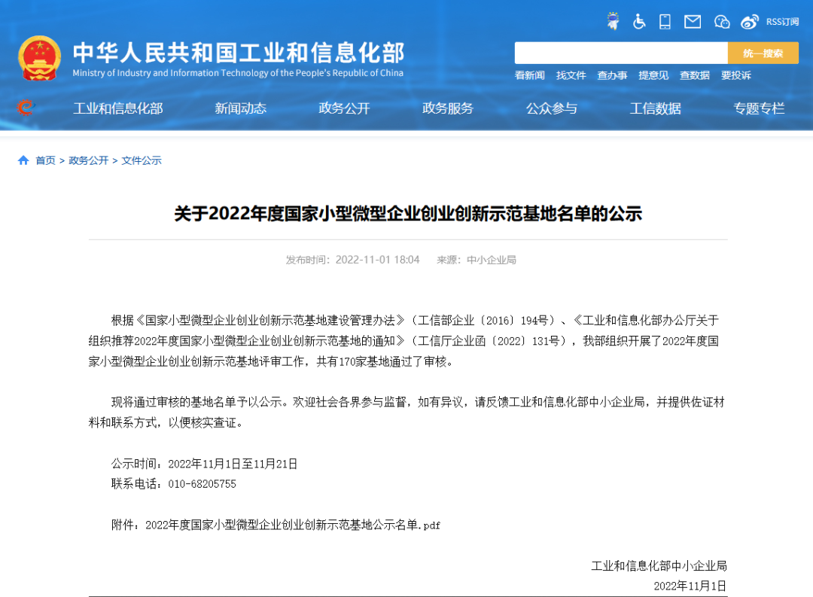Open 要投诉 quick link
The width and height of the screenshot is (813, 597).
735,75
